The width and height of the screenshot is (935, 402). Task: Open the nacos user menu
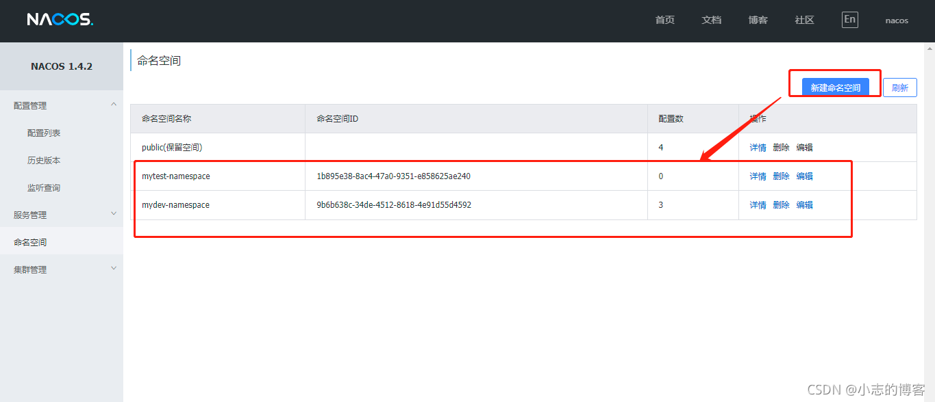[897, 21]
